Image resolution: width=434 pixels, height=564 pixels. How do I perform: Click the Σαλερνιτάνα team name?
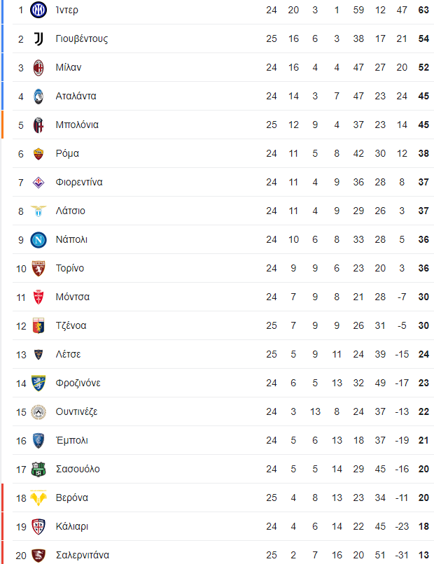tap(83, 555)
